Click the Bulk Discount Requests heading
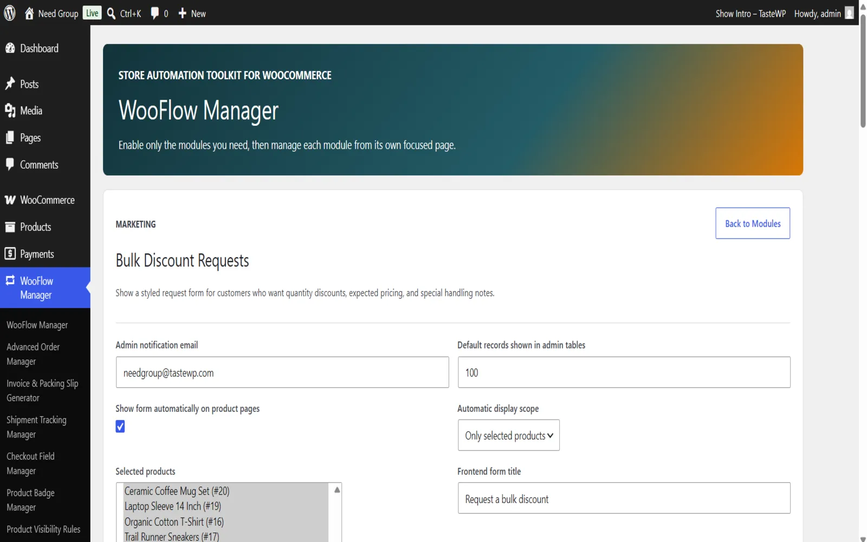867x542 pixels. pyautogui.click(x=182, y=261)
